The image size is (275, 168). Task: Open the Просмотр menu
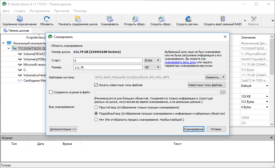point(62,11)
